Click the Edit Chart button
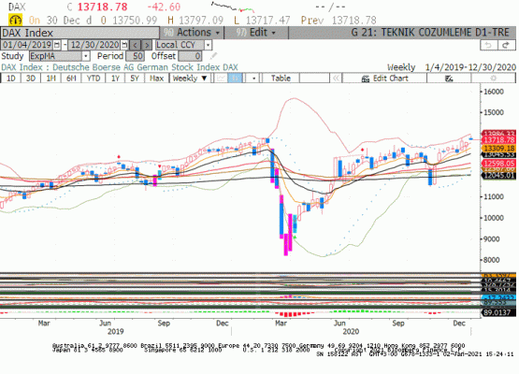The height and width of the screenshot is (374, 519). pos(384,79)
